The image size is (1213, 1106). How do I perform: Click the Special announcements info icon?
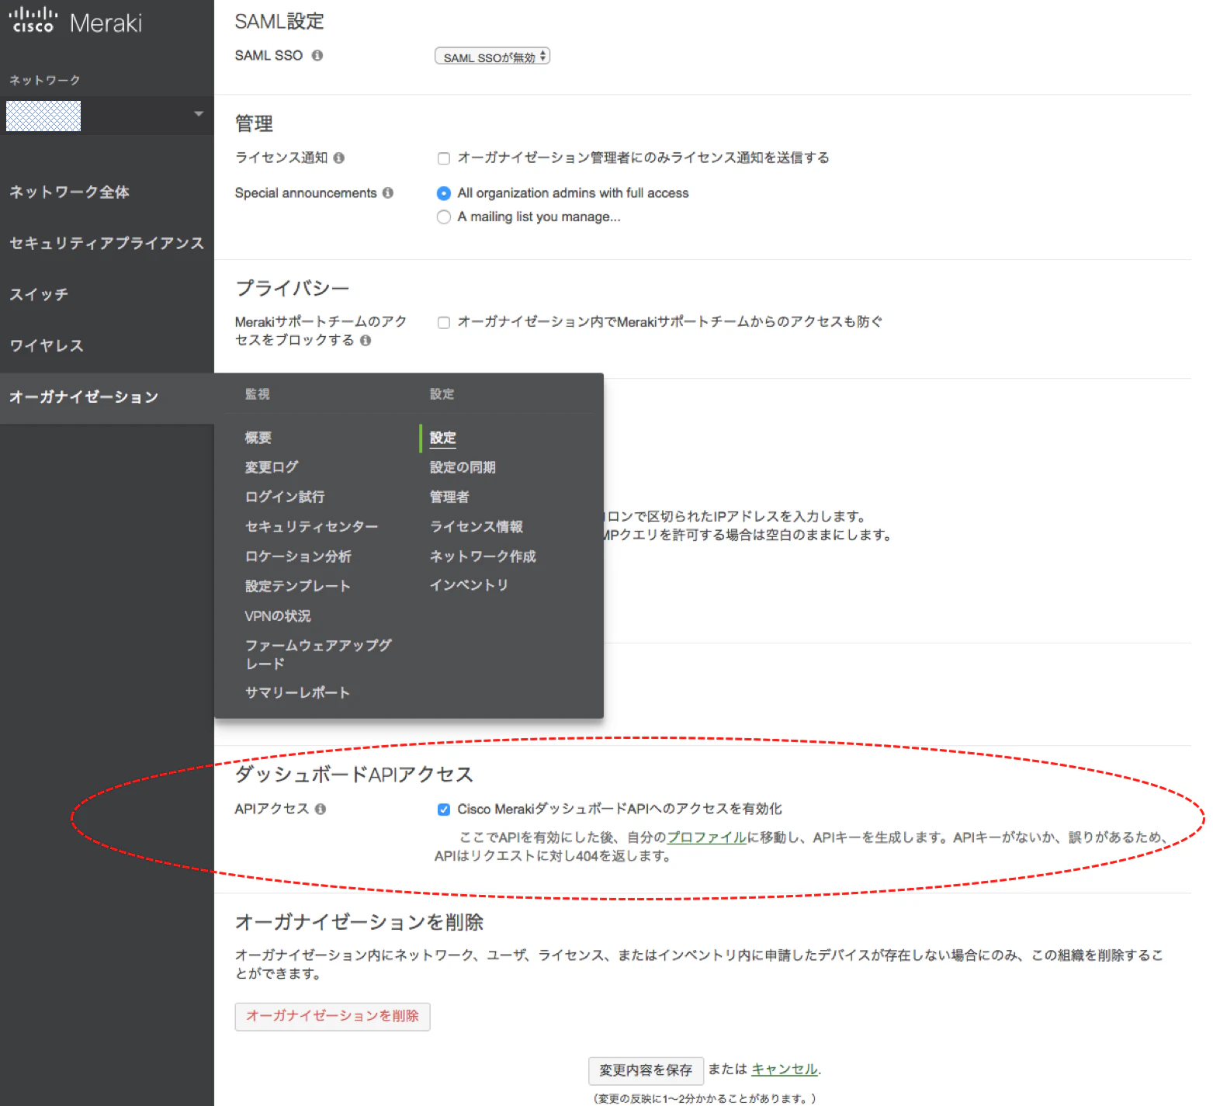(388, 192)
